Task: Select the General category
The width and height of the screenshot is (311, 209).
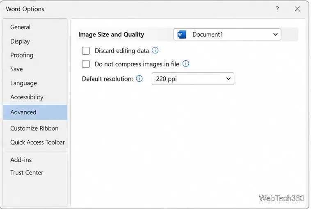Action: tap(21, 27)
